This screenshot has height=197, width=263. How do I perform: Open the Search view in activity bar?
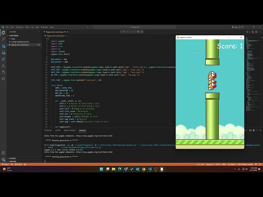click(3, 39)
